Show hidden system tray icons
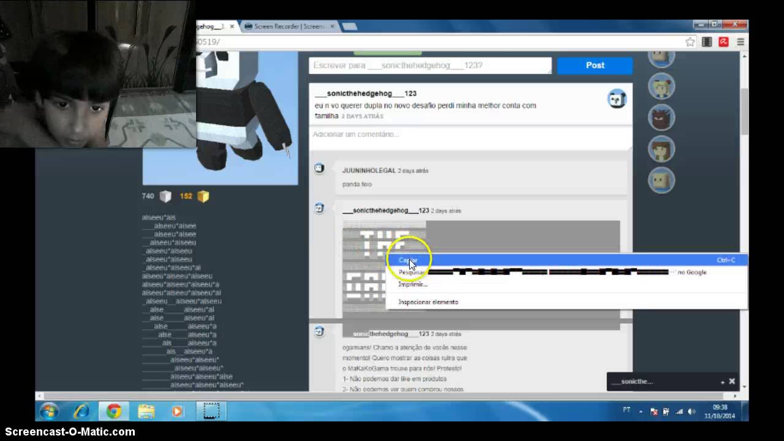Image resolution: width=784 pixels, height=441 pixels. (642, 411)
